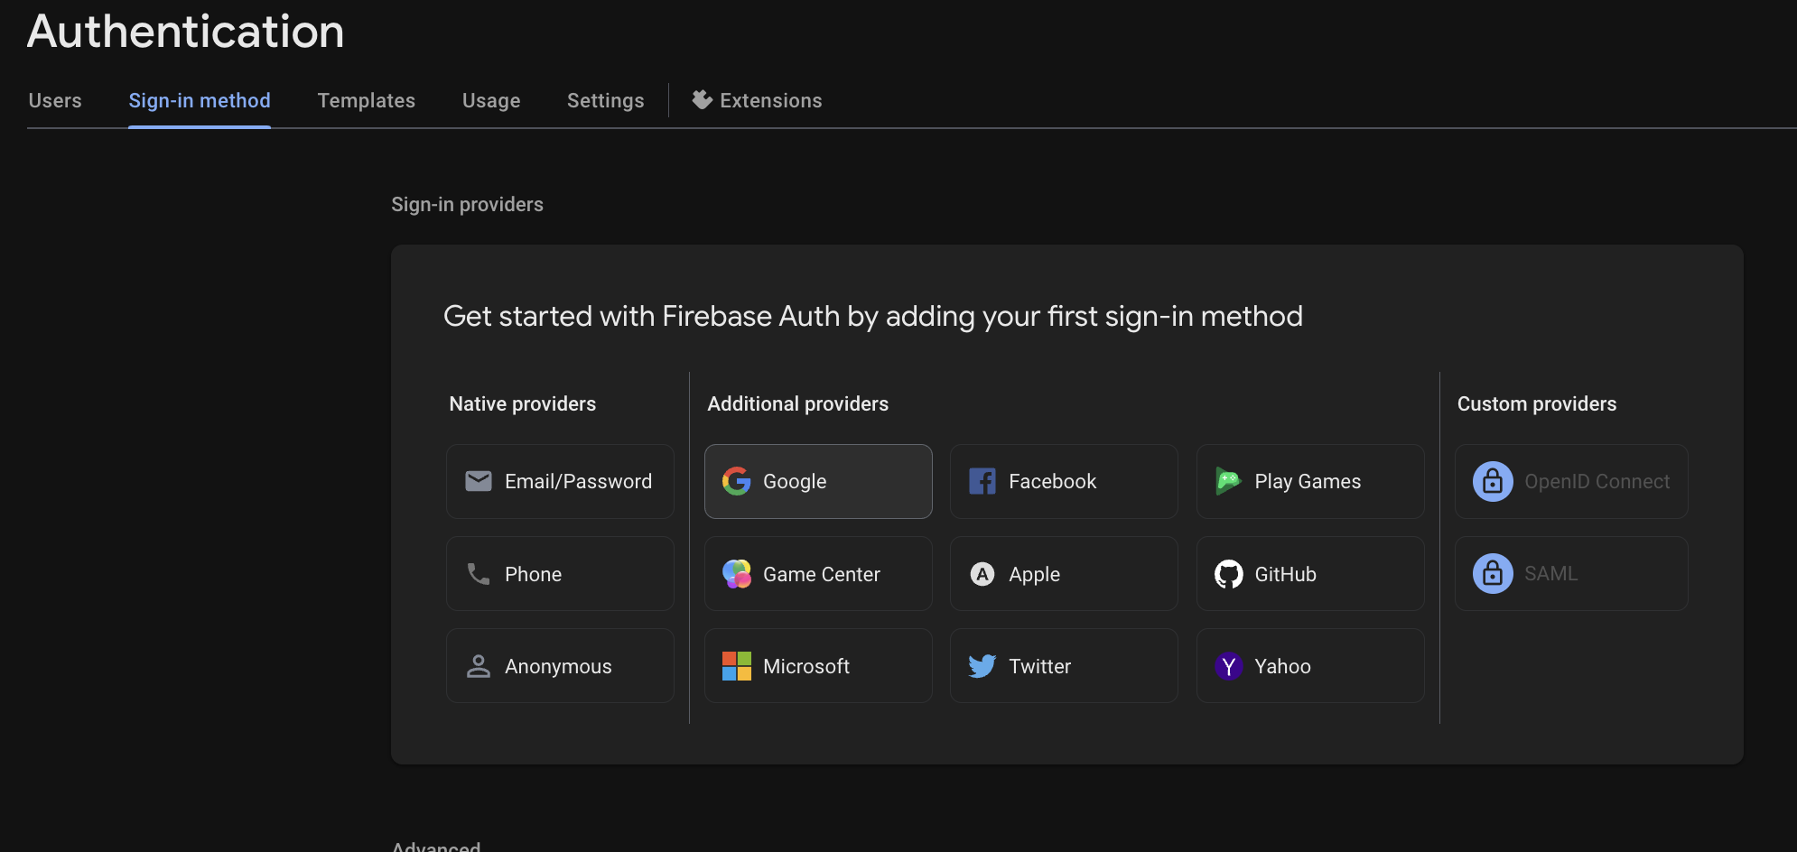Click the Phone handset icon
Viewport: 1797px width, 852px height.
coord(479,573)
